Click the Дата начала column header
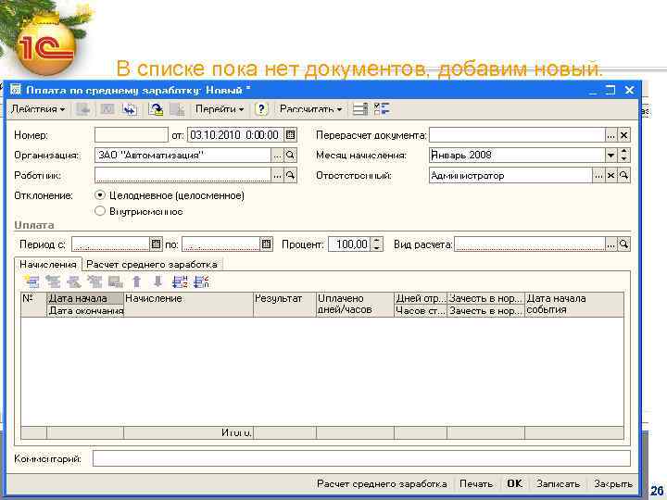This screenshot has height=500, width=667. coord(84,298)
